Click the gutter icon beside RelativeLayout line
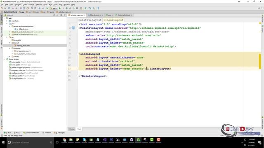The image size is (264, 148). pyautogui.click(x=73, y=28)
